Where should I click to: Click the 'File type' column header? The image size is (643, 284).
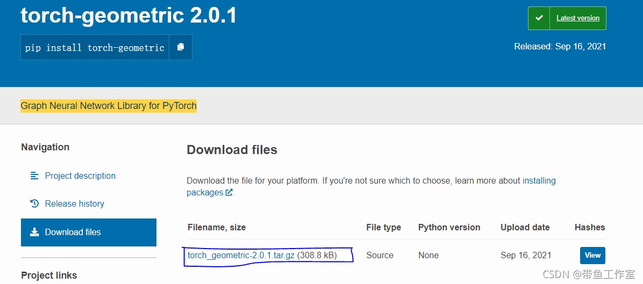[383, 227]
